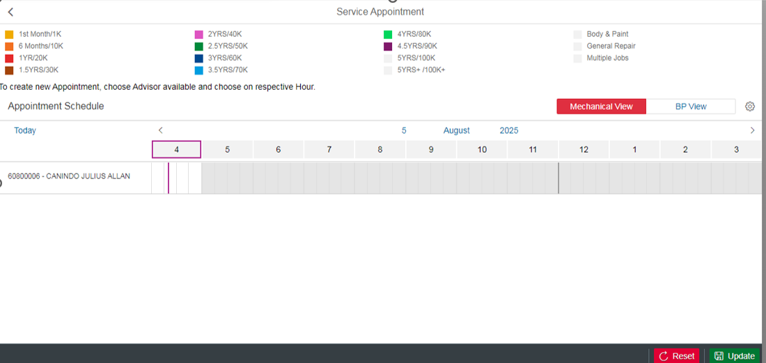The image size is (766, 363).
Task: Click the 5YRS+ /100K+ legend label
Action: (421, 70)
